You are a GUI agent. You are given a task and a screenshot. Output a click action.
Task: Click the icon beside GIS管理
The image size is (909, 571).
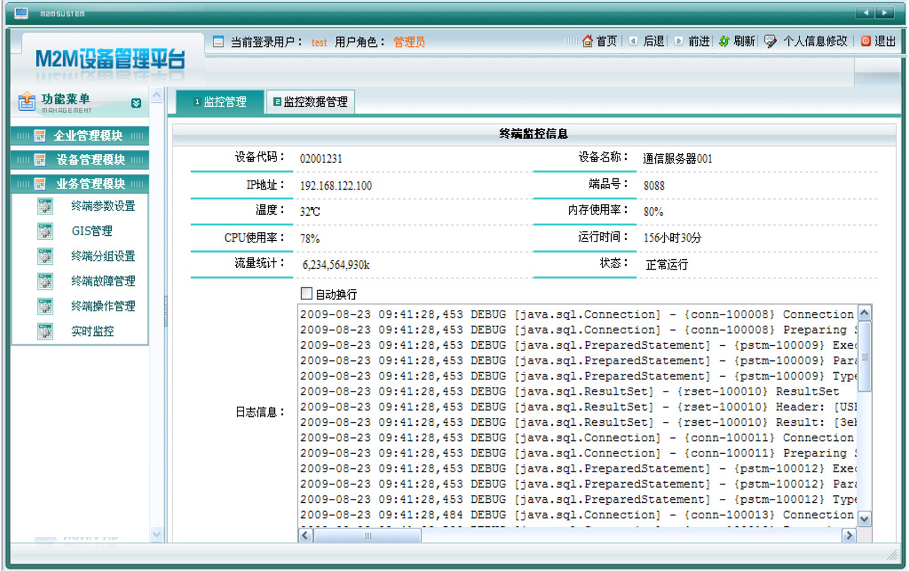point(45,231)
